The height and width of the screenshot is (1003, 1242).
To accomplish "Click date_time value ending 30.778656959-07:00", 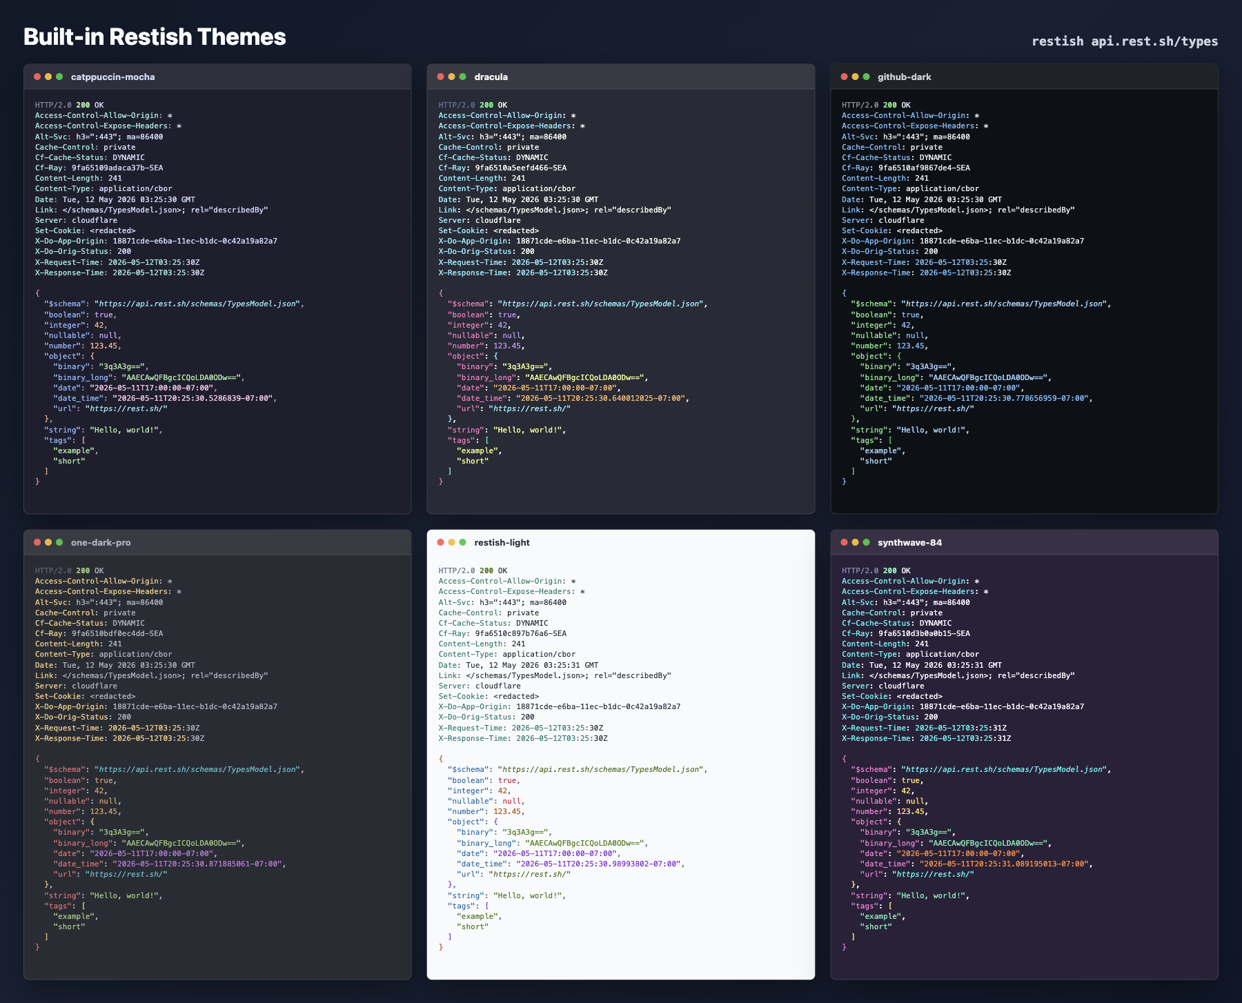I will 1005,398.
